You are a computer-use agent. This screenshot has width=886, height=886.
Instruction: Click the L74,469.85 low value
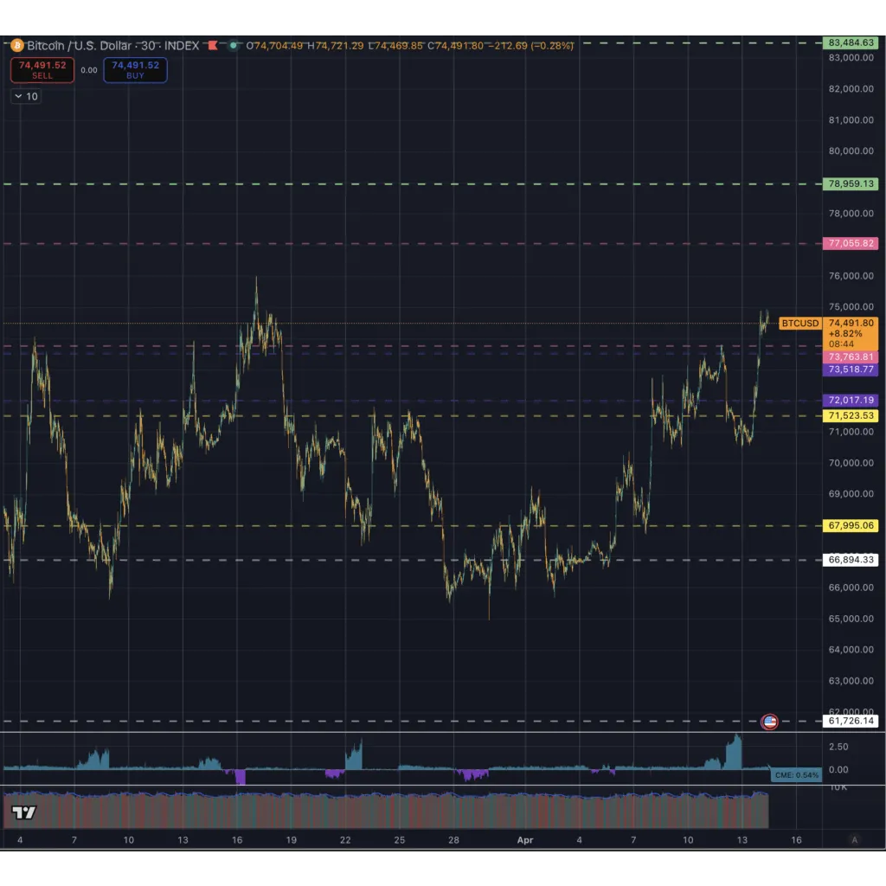(x=395, y=46)
